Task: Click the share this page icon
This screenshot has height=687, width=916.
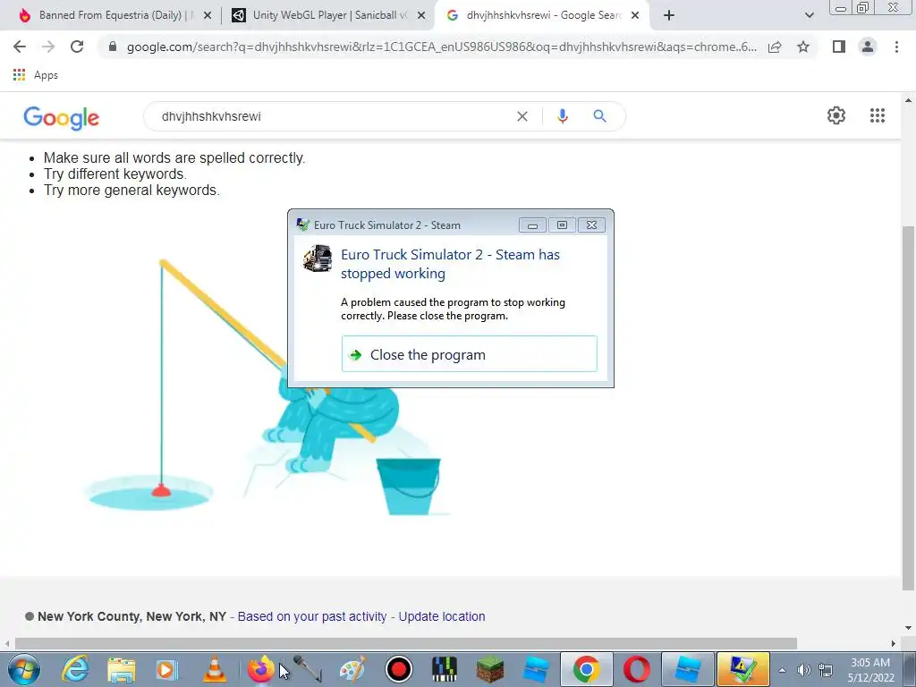Action: point(775,47)
